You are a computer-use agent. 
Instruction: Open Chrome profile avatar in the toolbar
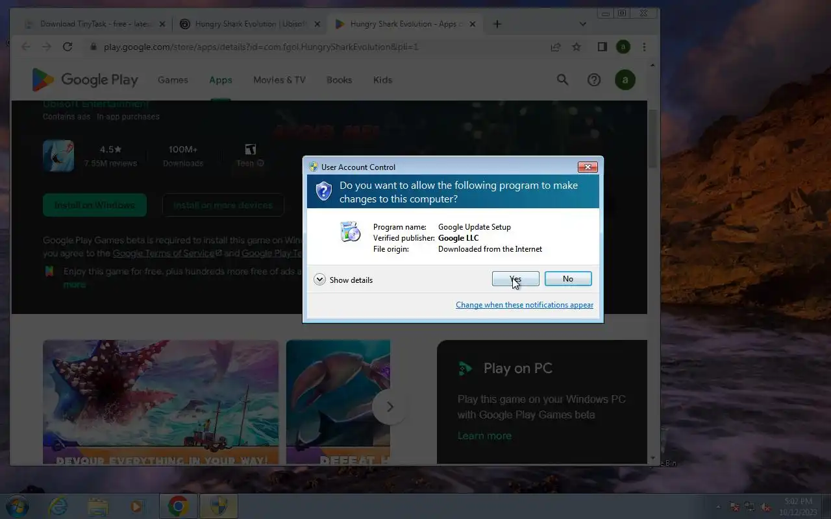pyautogui.click(x=623, y=47)
